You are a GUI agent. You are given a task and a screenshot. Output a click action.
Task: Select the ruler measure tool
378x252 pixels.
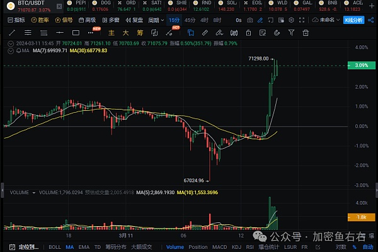[205, 33]
